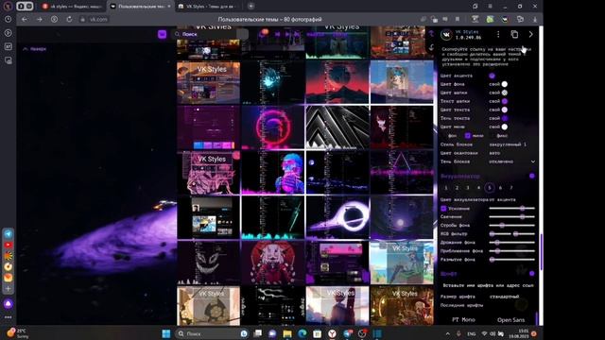Select visualizer preset 7
The image size is (605, 340).
pyautogui.click(x=511, y=188)
